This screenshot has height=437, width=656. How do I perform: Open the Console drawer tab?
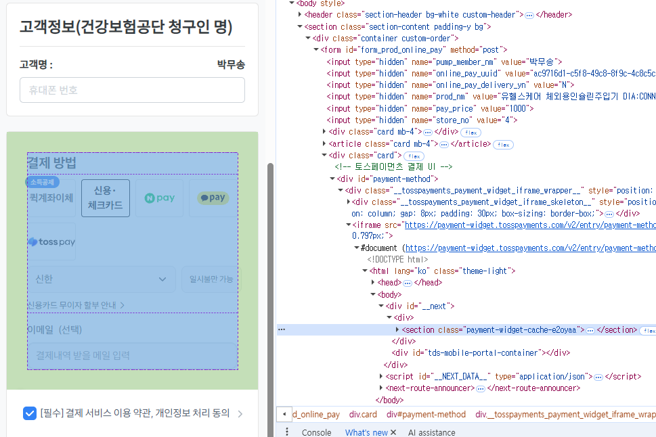[x=316, y=432]
